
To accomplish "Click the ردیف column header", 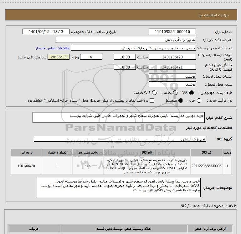I will pos(227,153).
